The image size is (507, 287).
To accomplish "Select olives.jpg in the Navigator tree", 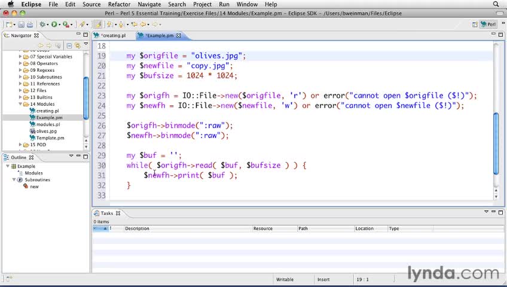I will pos(46,131).
